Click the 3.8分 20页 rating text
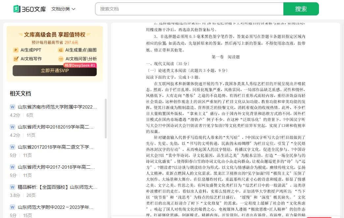This screenshot has width=344, height=218. 23,195
